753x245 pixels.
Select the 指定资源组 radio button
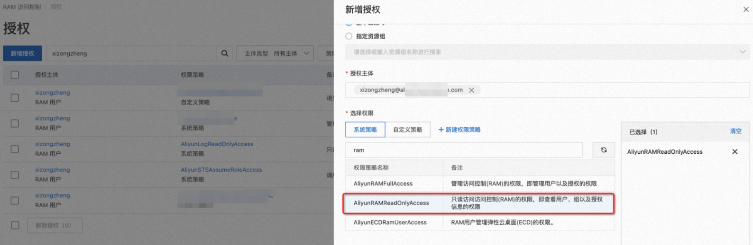349,36
